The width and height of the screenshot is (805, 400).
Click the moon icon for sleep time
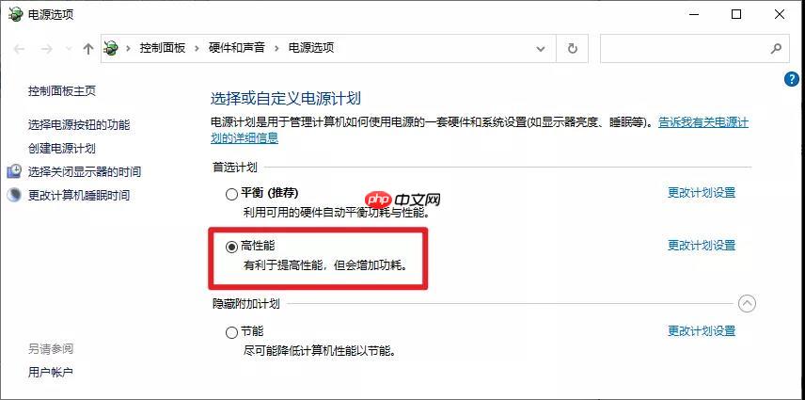[14, 195]
